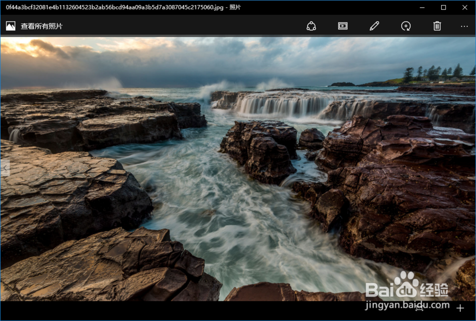Click the Photos app picture icon
This screenshot has width=476, height=321.
(x=10, y=26)
